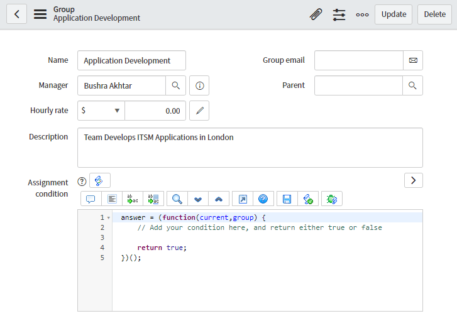Click the paperclip attachments icon

[316, 14]
